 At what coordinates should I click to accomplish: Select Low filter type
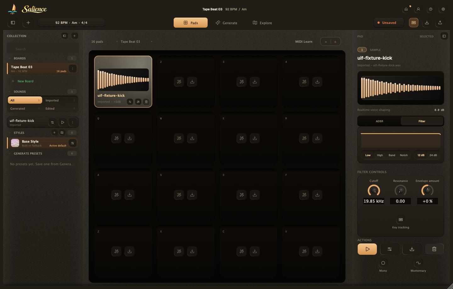coord(368,155)
